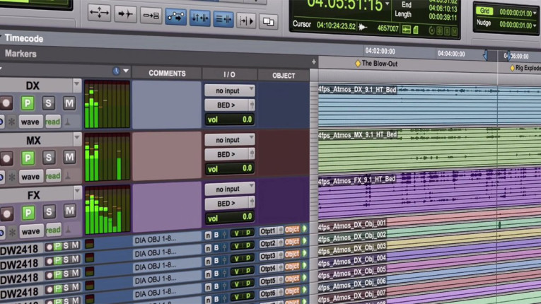Toggle Link Timeline and Edit Selection icon
The width and height of the screenshot is (541, 304).
(199, 18)
